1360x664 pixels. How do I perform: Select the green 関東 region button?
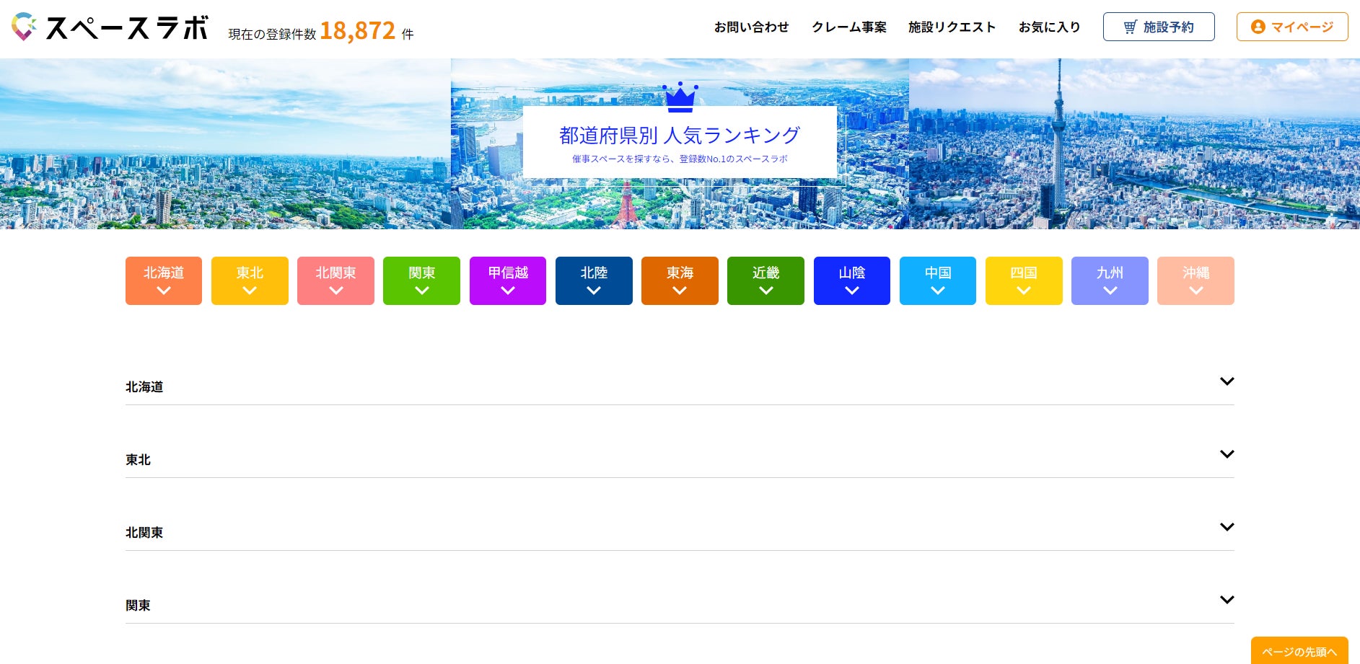coord(421,280)
